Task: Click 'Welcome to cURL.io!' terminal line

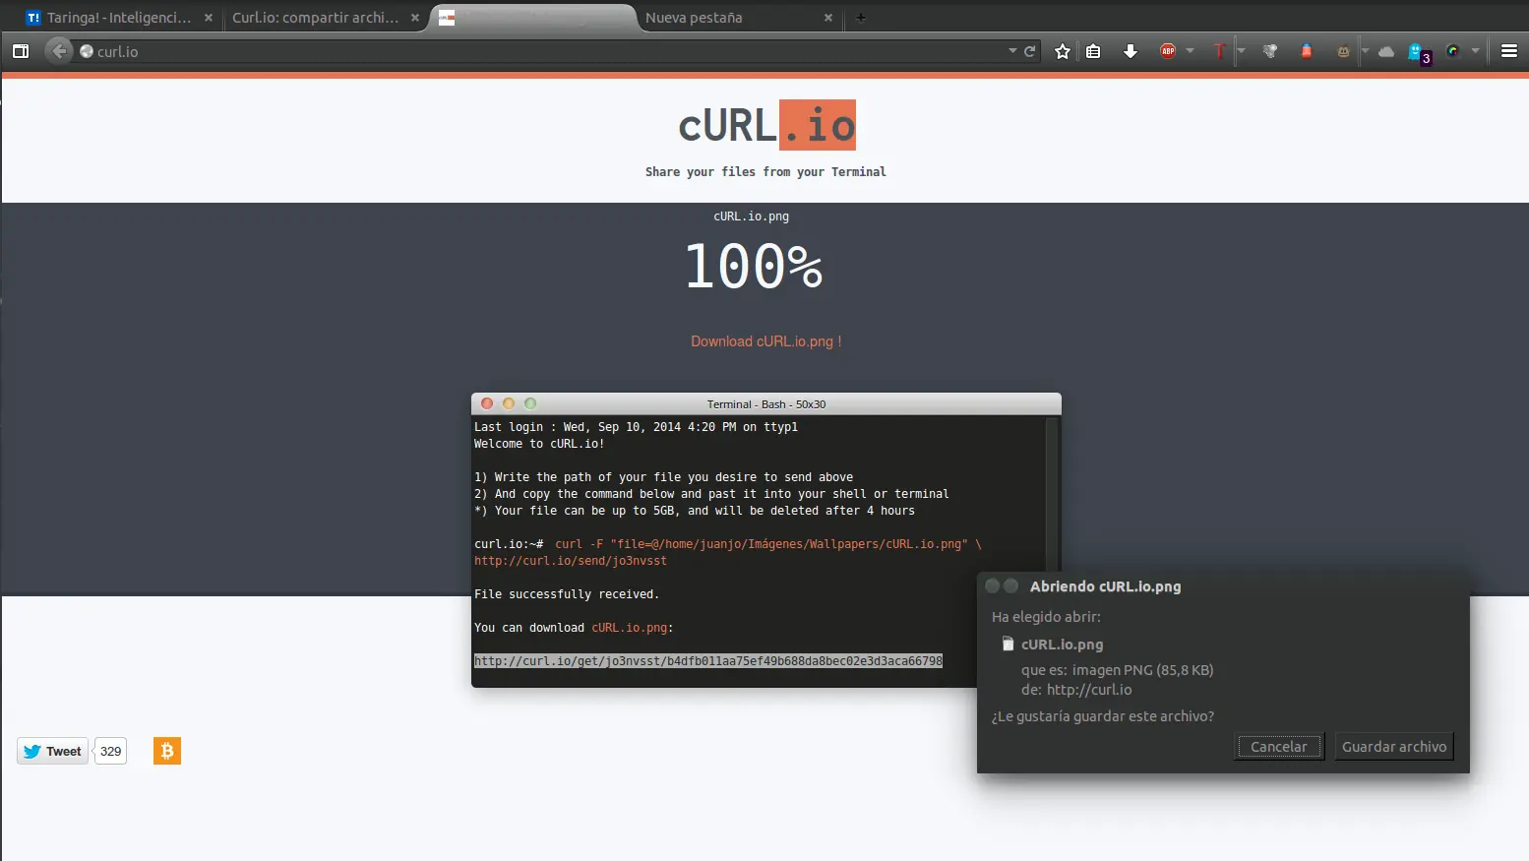Action: [x=539, y=444]
